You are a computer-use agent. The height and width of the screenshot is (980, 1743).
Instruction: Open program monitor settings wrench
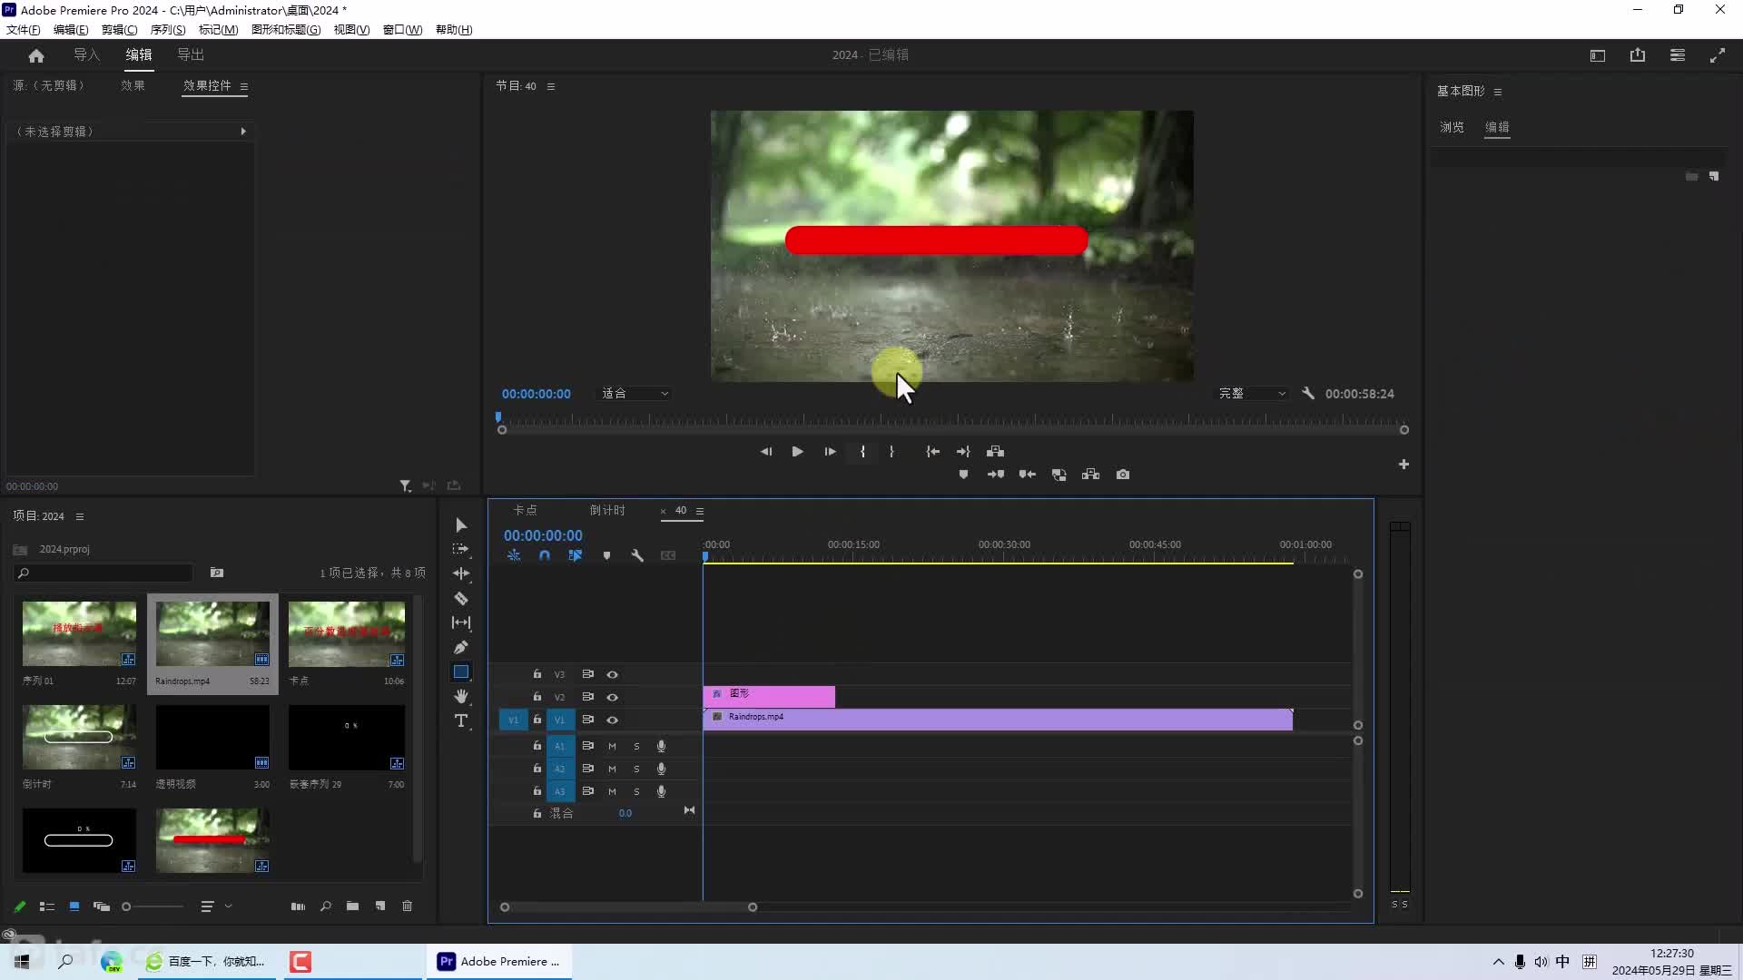tap(1308, 394)
